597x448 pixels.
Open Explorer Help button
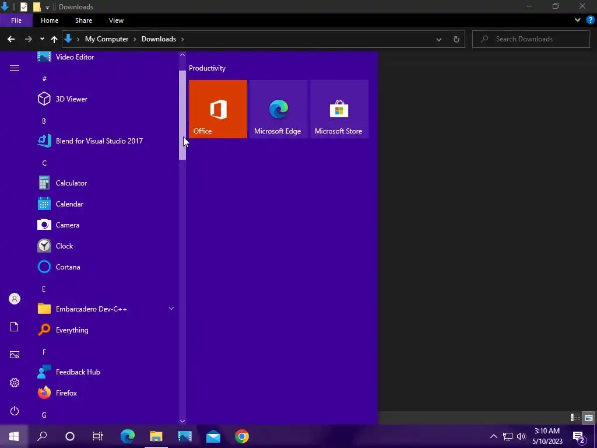pos(591,20)
